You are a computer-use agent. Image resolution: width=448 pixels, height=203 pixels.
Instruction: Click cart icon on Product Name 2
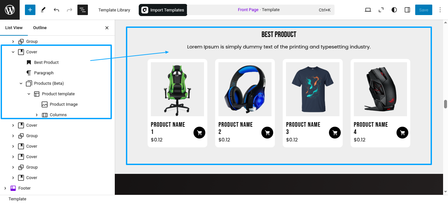[267, 133]
